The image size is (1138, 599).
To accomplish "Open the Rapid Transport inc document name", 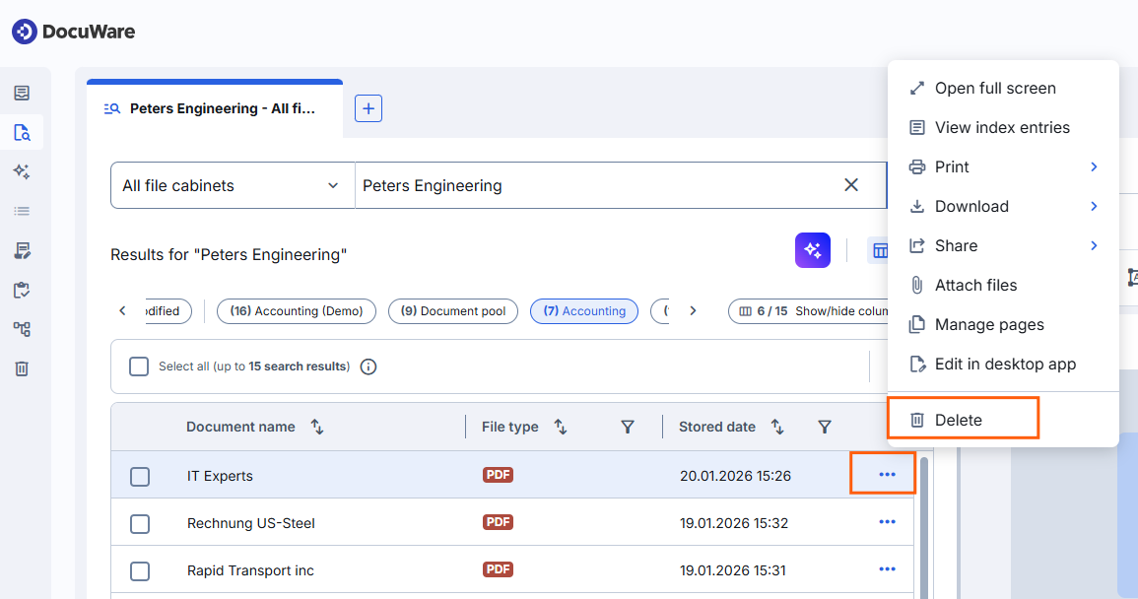I will (250, 570).
